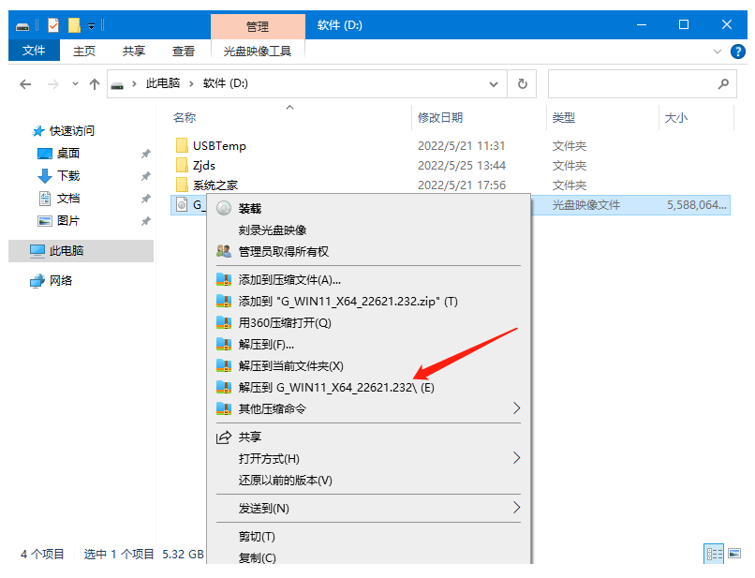Expand the 打开方式(H) submenu
755x578 pixels.
[x=369, y=458]
